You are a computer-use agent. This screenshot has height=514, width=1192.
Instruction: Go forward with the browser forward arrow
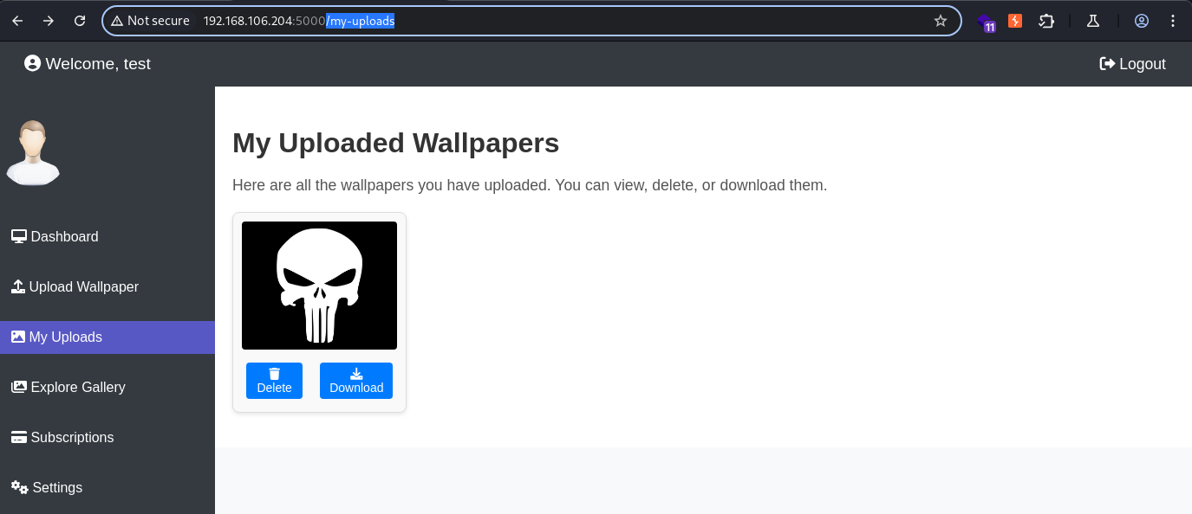[49, 21]
